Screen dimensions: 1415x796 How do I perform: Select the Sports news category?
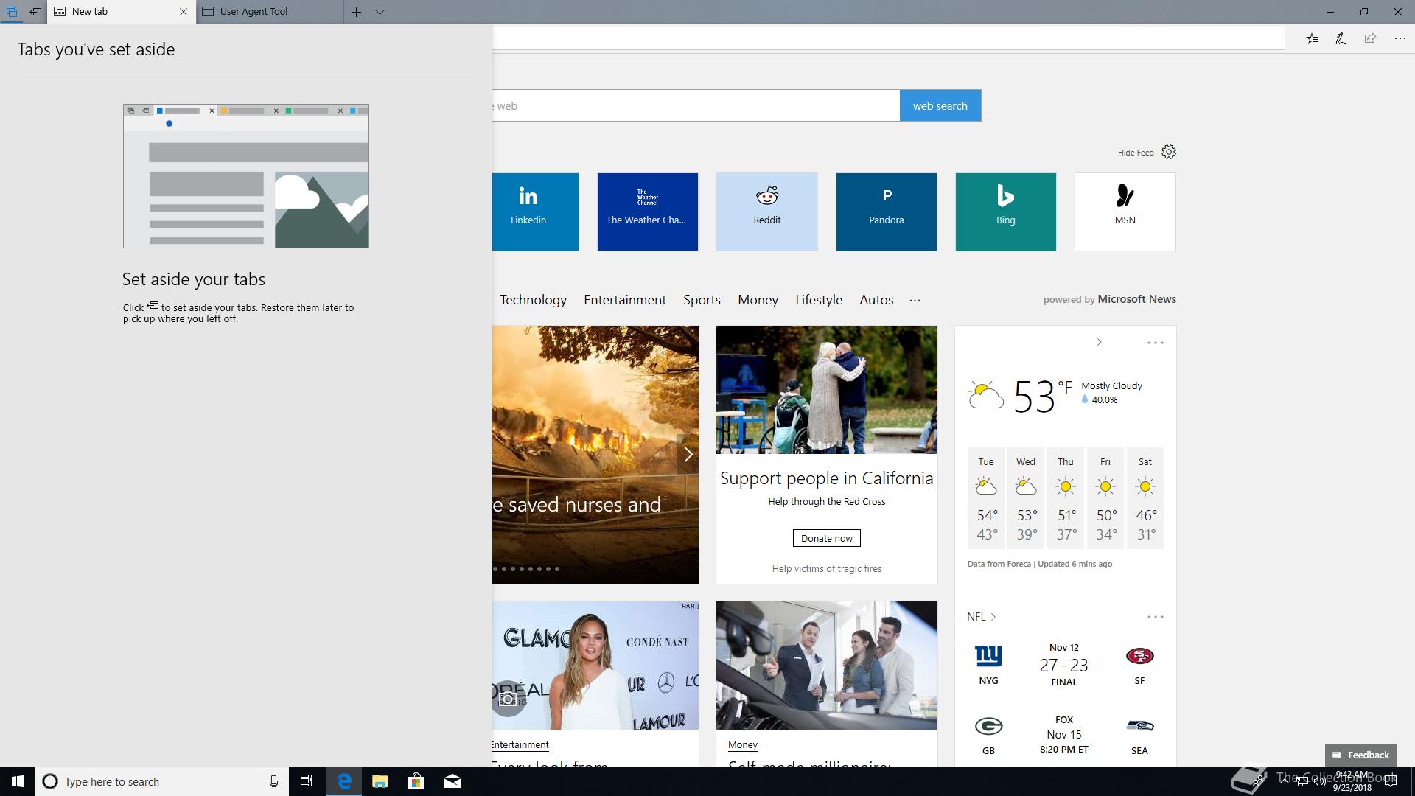(702, 300)
